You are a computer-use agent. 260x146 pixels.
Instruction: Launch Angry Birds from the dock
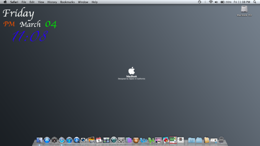pyautogui.click(x=166, y=140)
